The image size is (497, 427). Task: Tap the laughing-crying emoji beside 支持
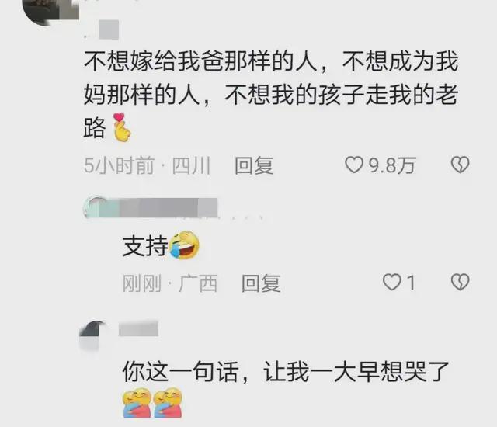(184, 245)
